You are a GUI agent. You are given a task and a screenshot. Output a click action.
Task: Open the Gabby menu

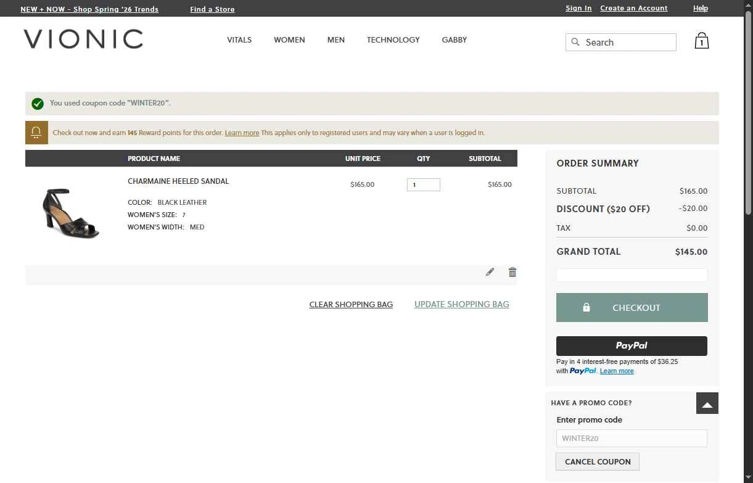pos(455,39)
